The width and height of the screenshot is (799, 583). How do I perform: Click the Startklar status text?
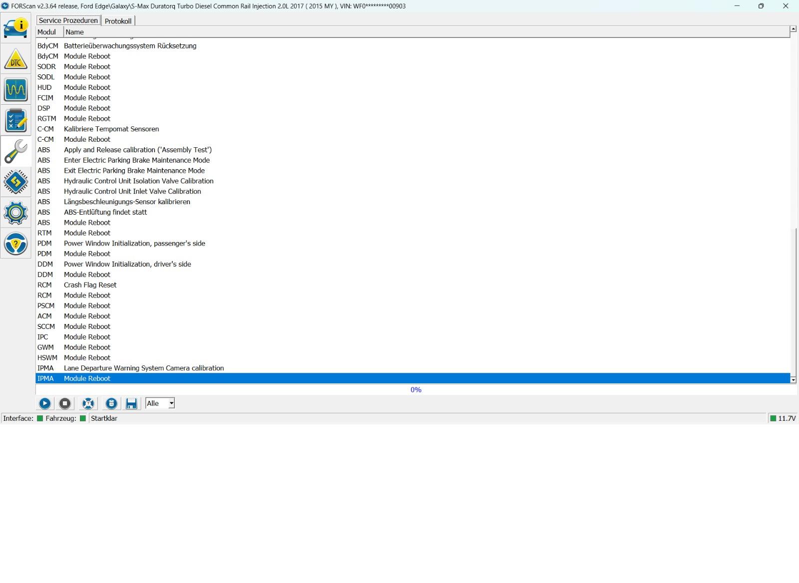click(x=104, y=418)
